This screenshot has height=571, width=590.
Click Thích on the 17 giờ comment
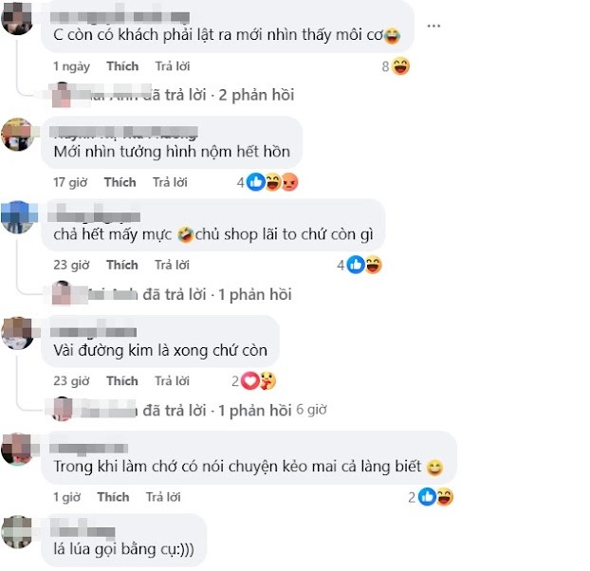120,182
